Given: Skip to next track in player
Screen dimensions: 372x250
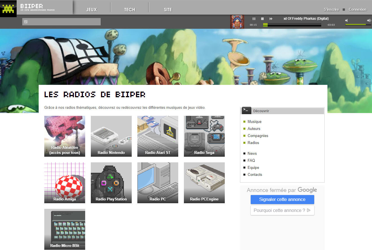Looking at the screenshot, I should click(x=271, y=19).
